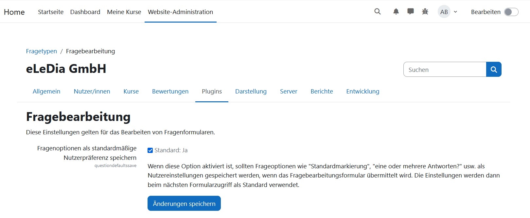This screenshot has height=218, width=530.
Task: Click the Änderungen speichern button
Action: pos(184,204)
